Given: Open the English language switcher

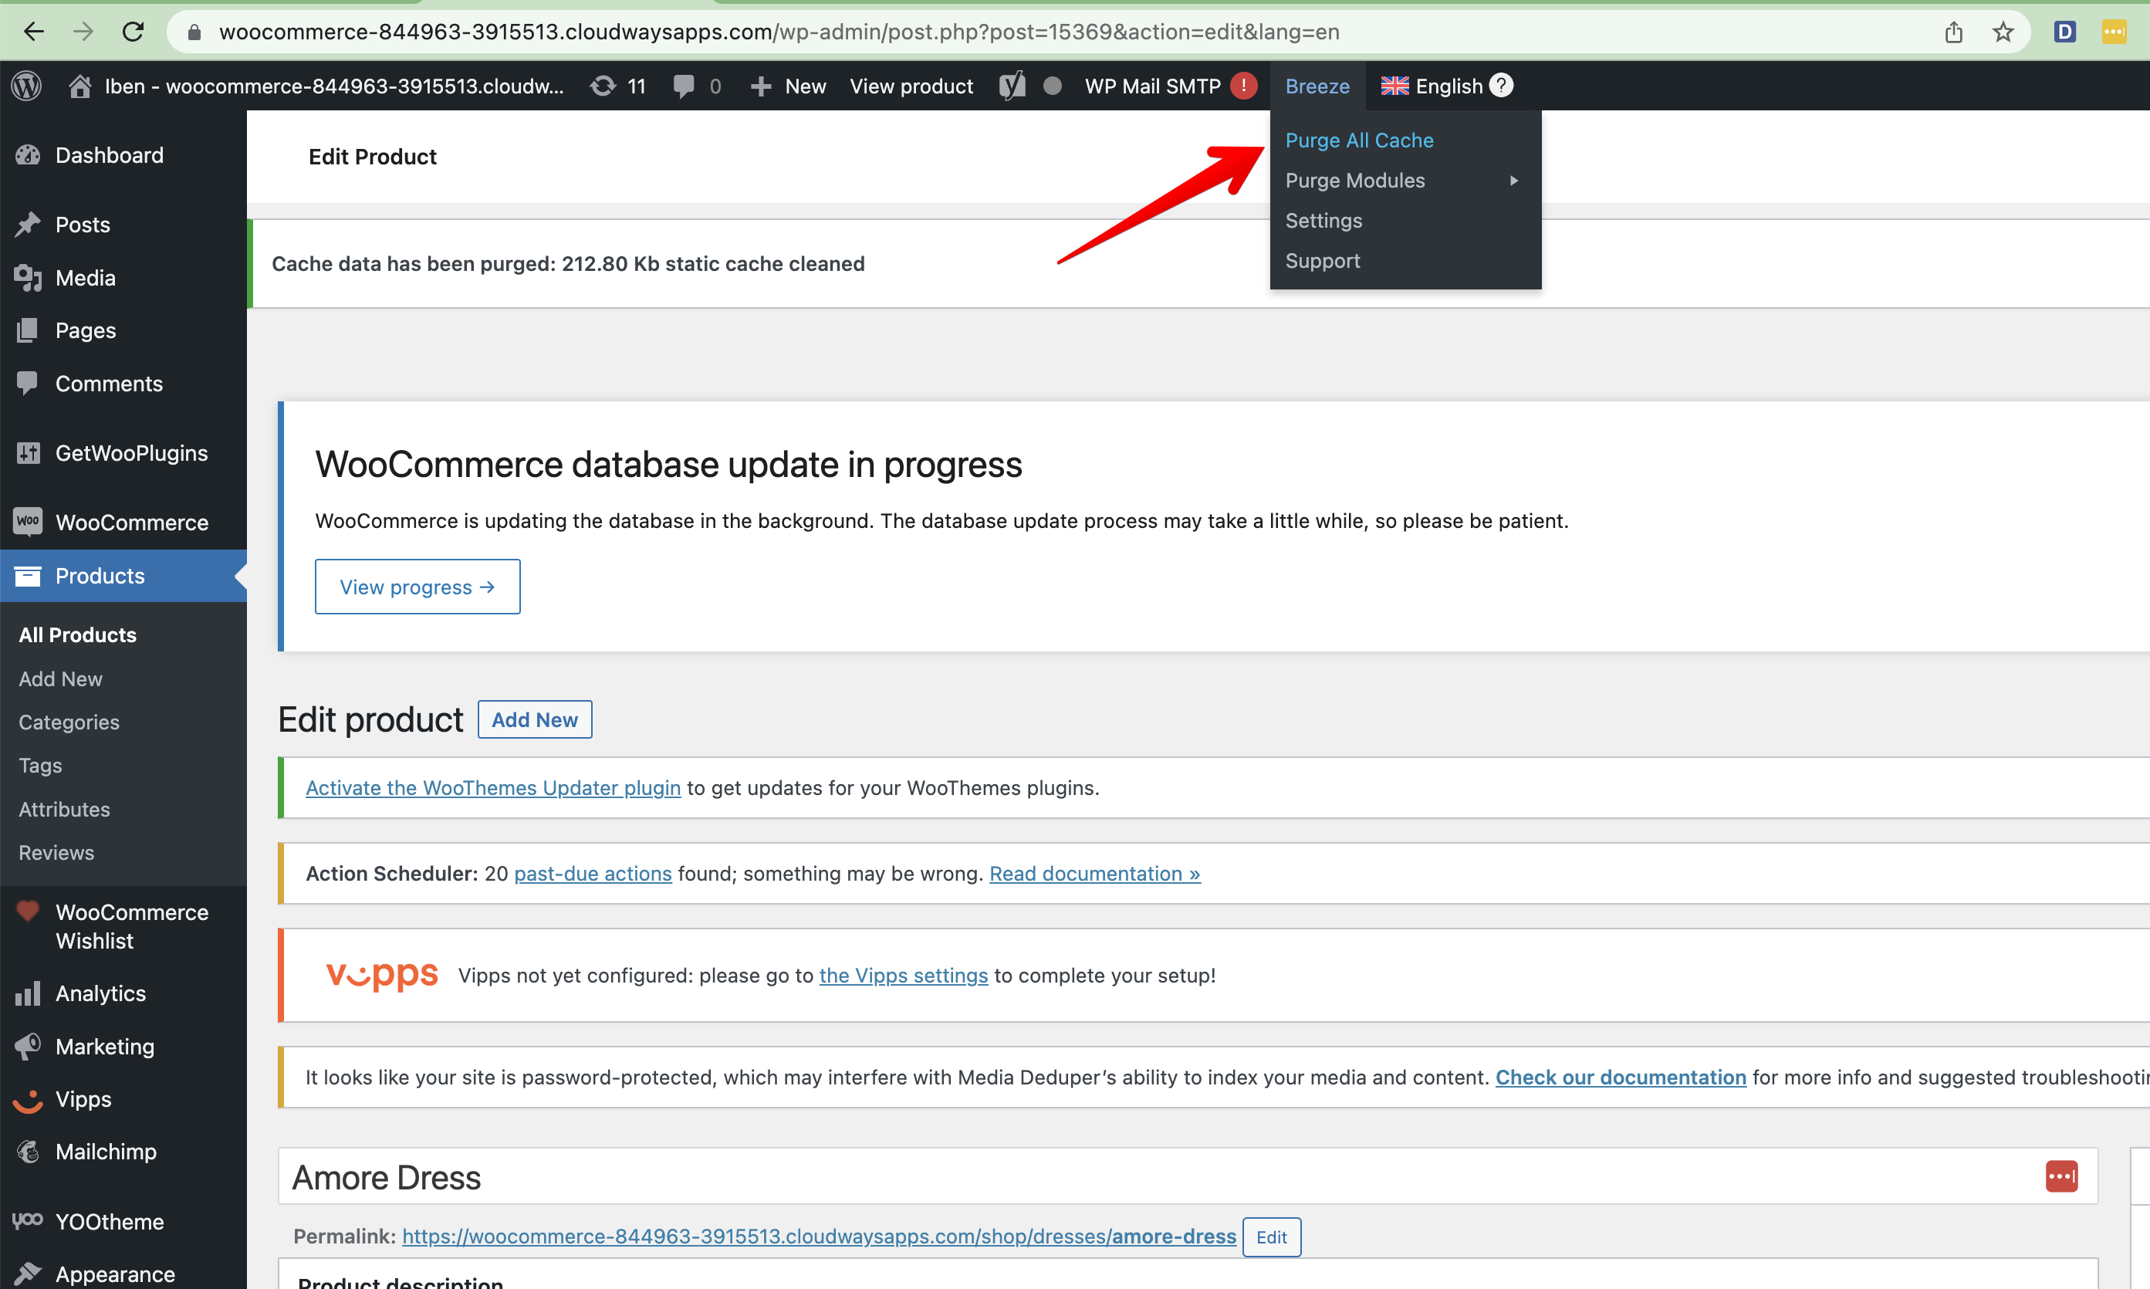Looking at the screenshot, I should (x=1433, y=85).
